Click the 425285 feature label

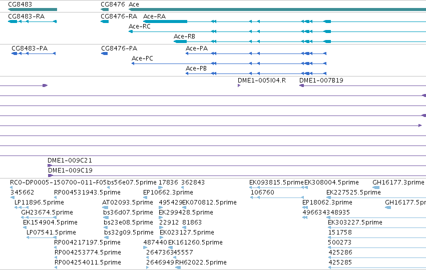(x=340, y=262)
